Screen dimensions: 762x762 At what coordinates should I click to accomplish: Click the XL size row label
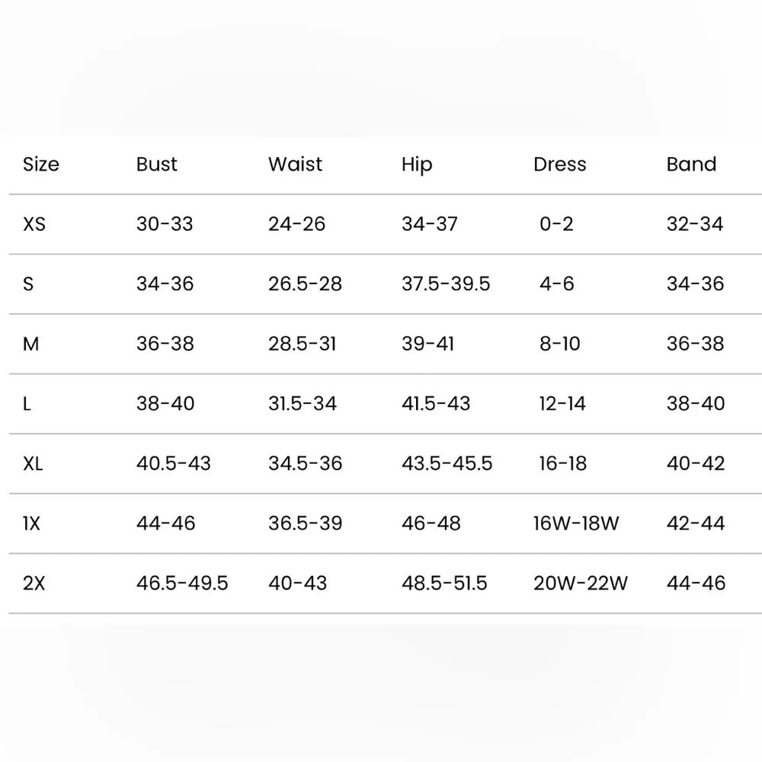coord(33,463)
